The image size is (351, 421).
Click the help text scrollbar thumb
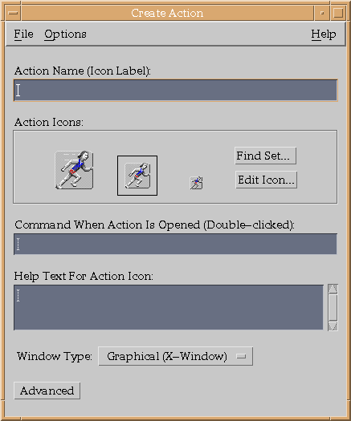(333, 307)
